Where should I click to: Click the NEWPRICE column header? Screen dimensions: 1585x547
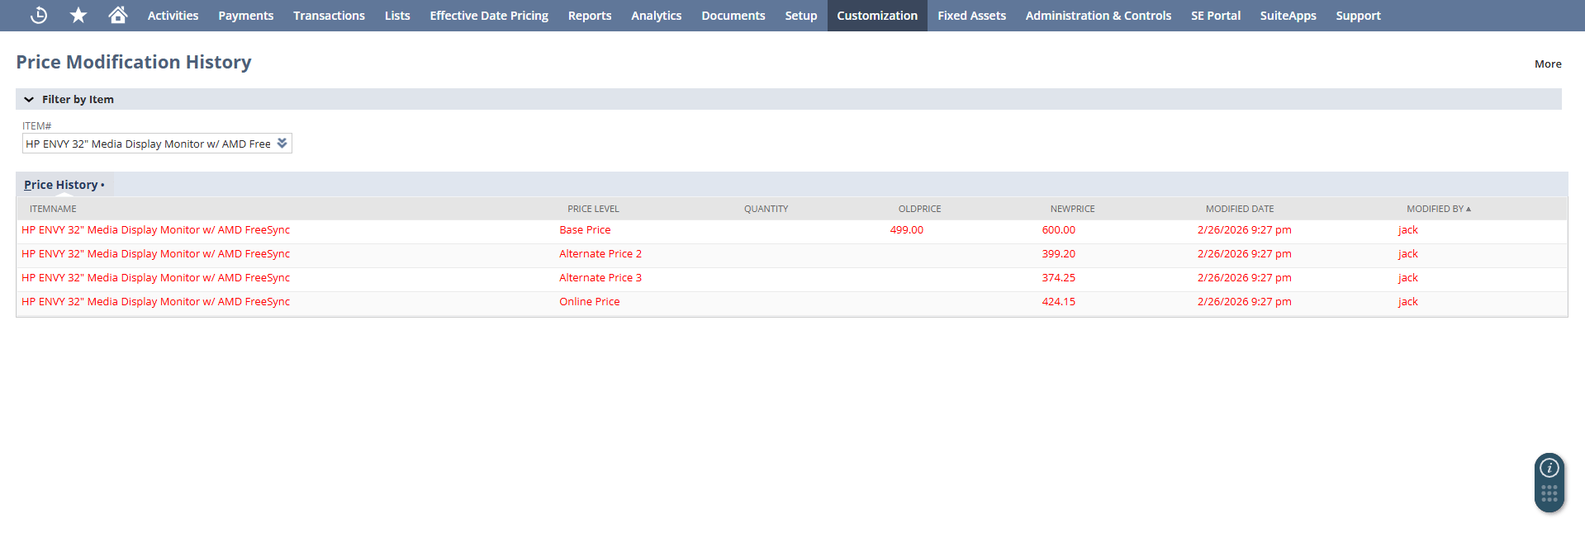point(1072,209)
